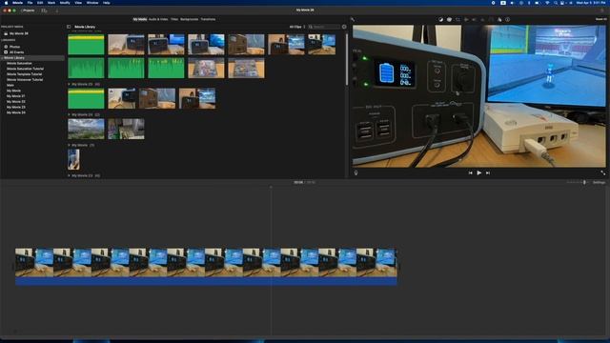Collapse the iMovie Library tree
Image resolution: width=610 pixels, height=343 pixels.
2,57
